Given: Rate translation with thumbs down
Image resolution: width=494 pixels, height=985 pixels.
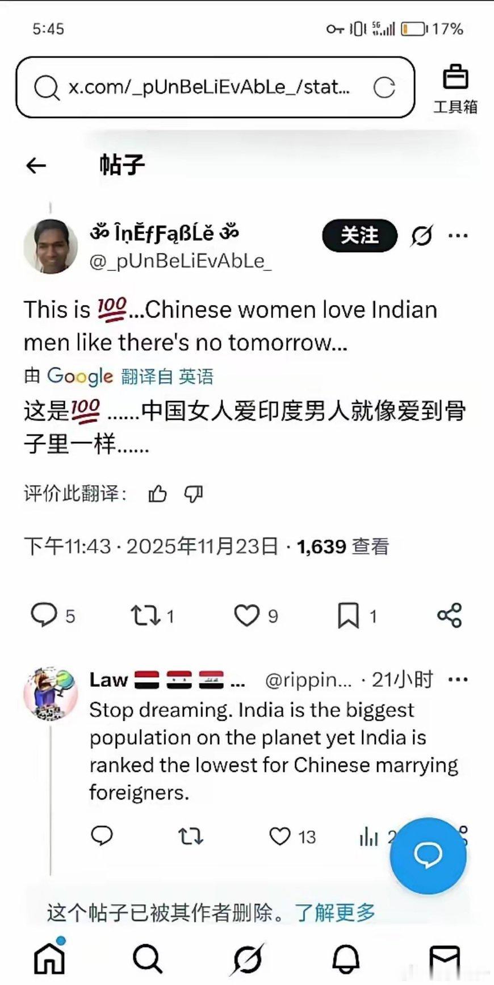Looking at the screenshot, I should [x=194, y=494].
